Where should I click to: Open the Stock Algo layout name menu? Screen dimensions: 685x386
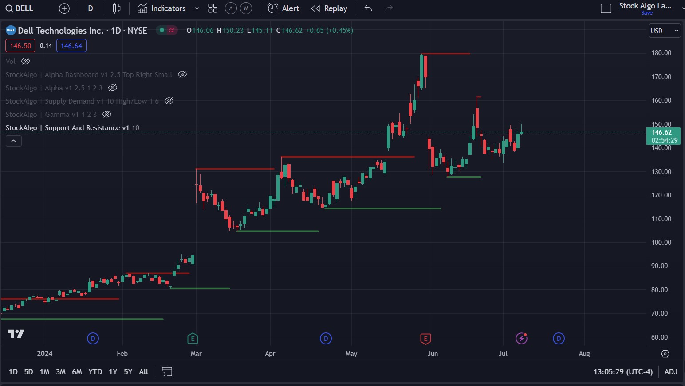(645, 6)
